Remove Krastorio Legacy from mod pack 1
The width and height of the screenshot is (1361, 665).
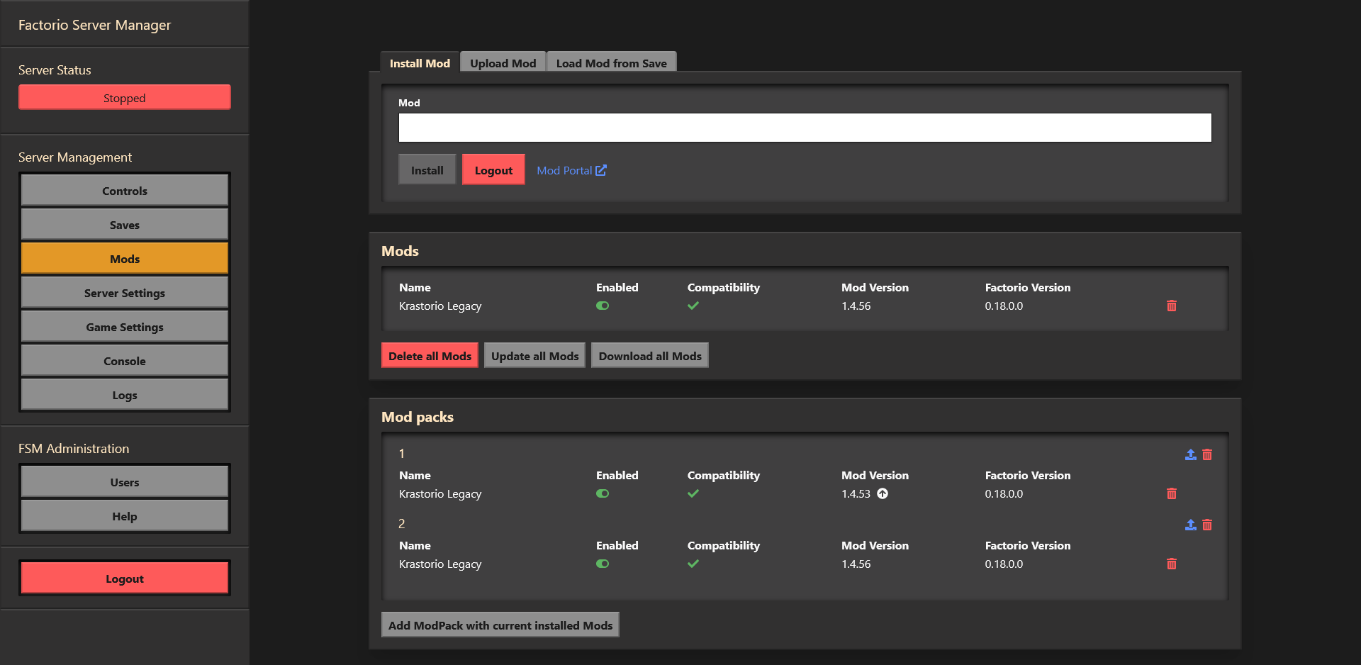click(1171, 493)
